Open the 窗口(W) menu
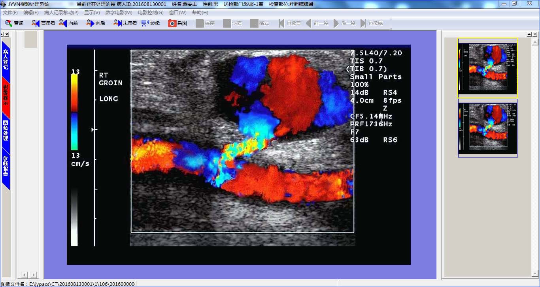 pos(178,13)
